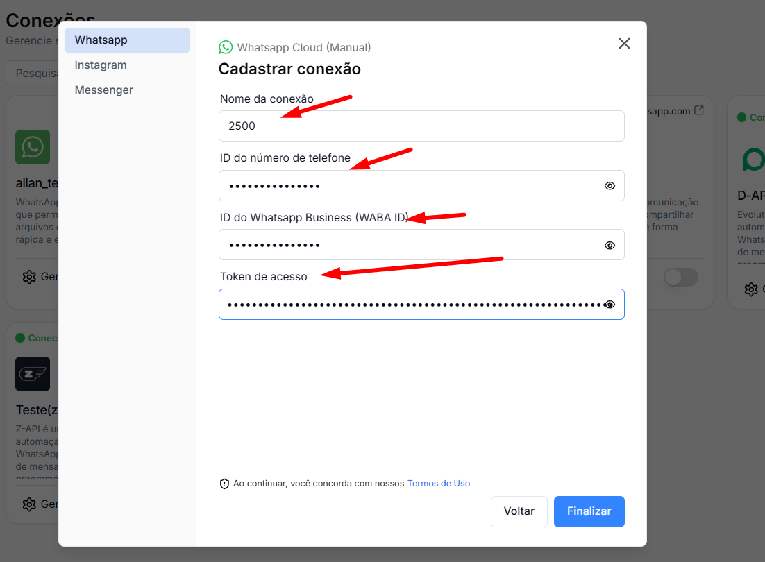Open the Messenger tab
This screenshot has width=765, height=562.
coord(103,90)
